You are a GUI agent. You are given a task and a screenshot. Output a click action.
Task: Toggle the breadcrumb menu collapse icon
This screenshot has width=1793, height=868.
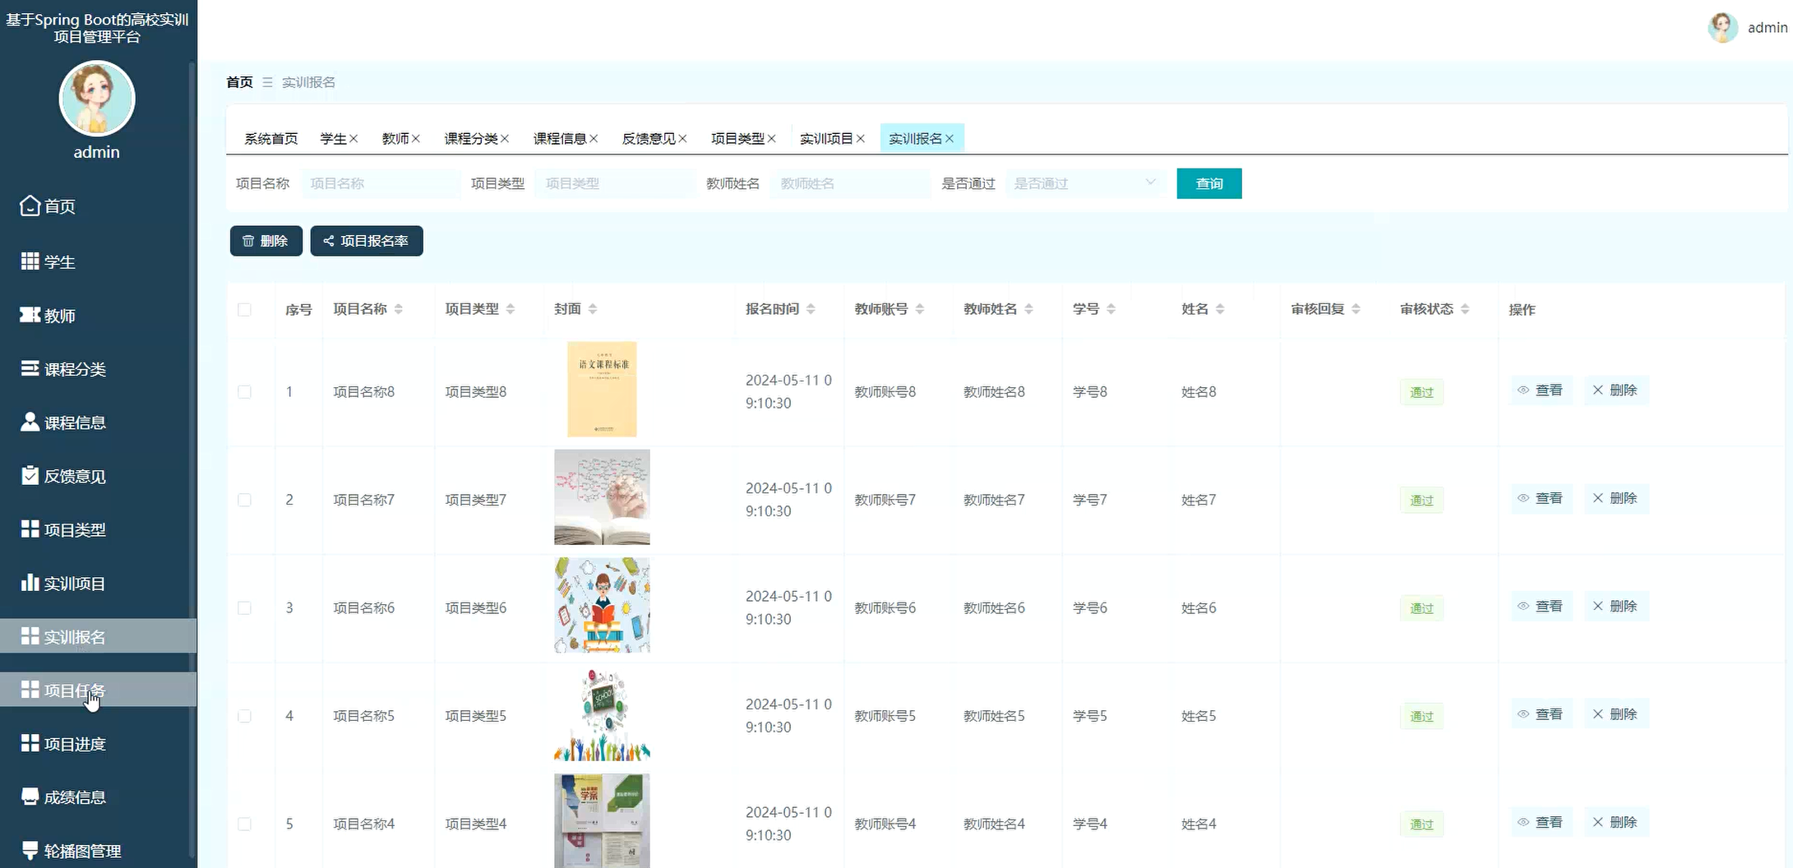tap(267, 82)
